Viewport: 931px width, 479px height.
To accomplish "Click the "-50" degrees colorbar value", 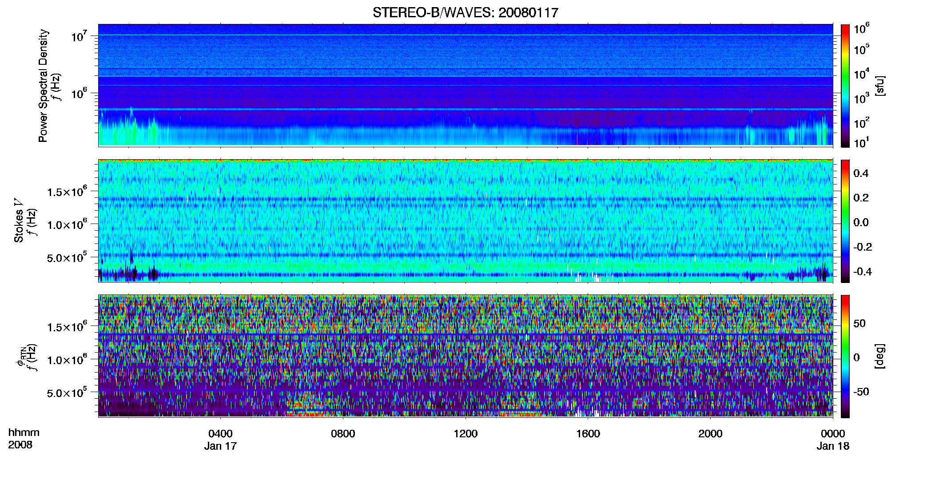I will [x=862, y=392].
